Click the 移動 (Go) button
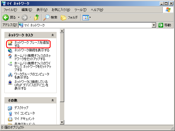This screenshot has height=131, width=175. click(x=165, y=25)
